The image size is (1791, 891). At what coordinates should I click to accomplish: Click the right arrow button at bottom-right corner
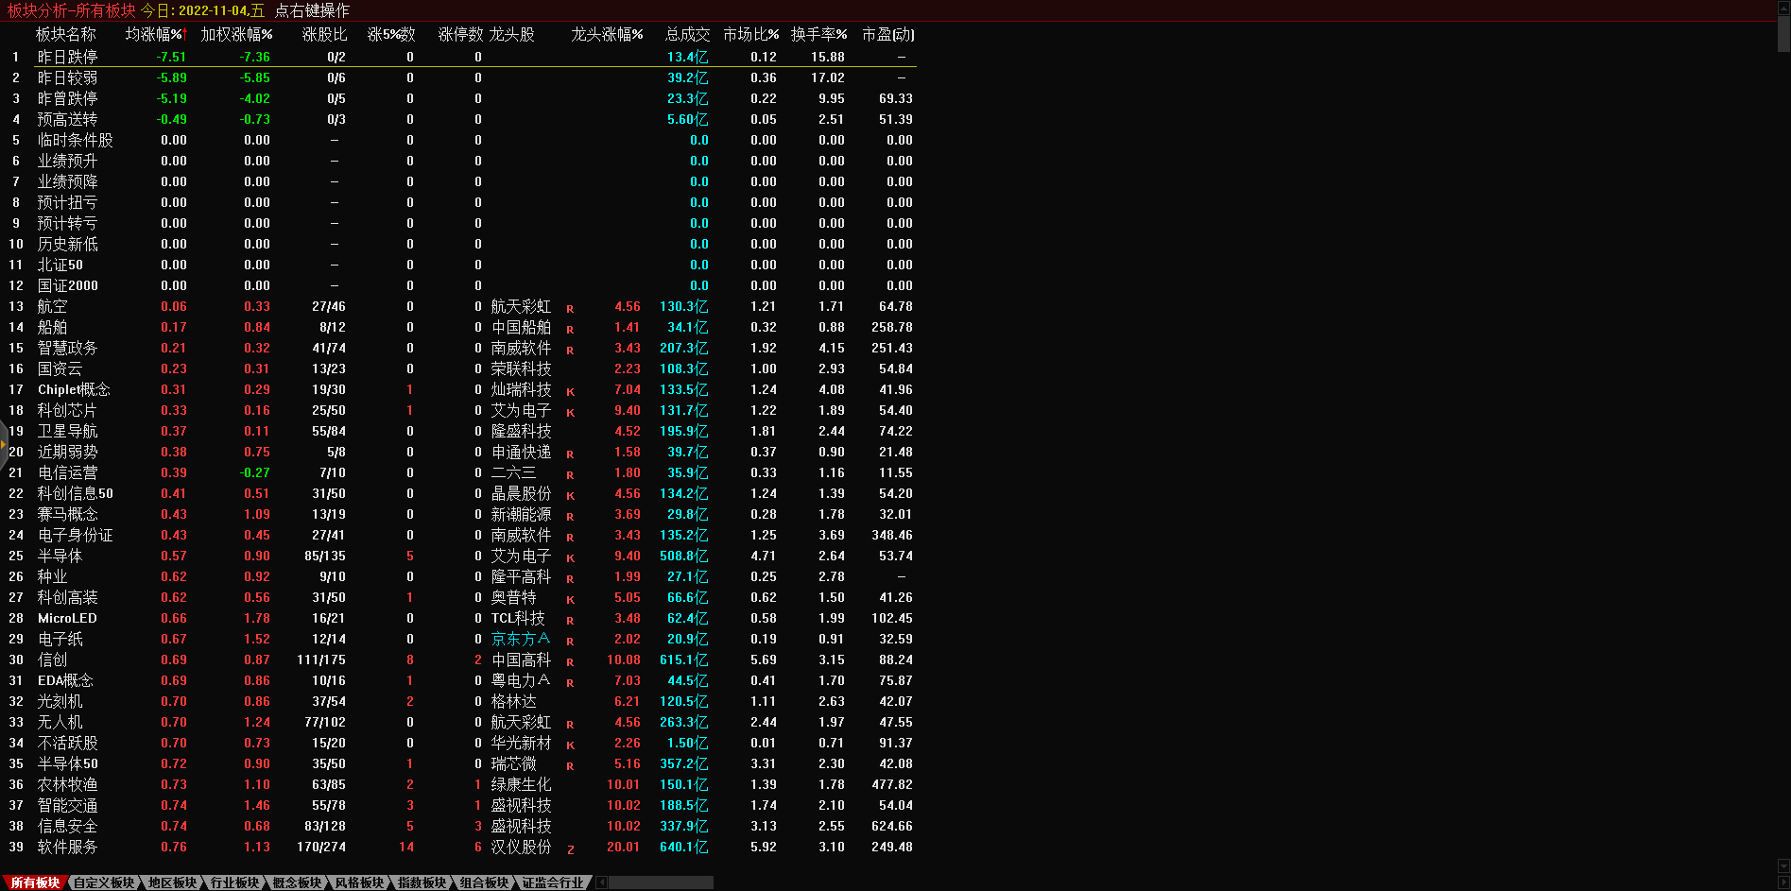(1783, 882)
